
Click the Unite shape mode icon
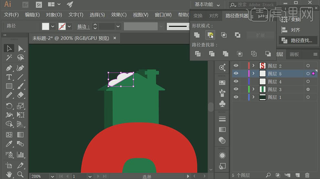pyautogui.click(x=197, y=35)
